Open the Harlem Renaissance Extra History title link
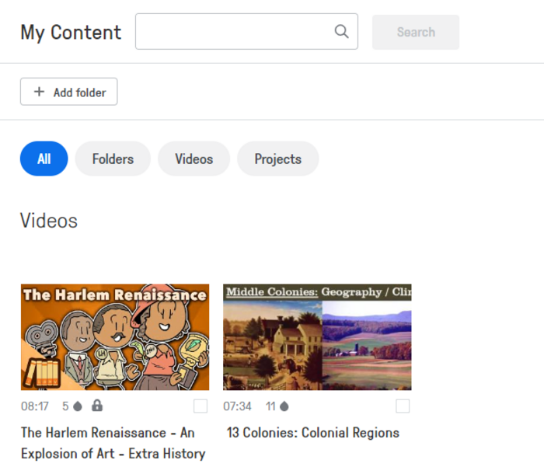 click(113, 443)
